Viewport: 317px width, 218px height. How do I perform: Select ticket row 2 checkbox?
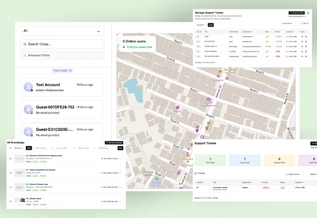coord(198,42)
